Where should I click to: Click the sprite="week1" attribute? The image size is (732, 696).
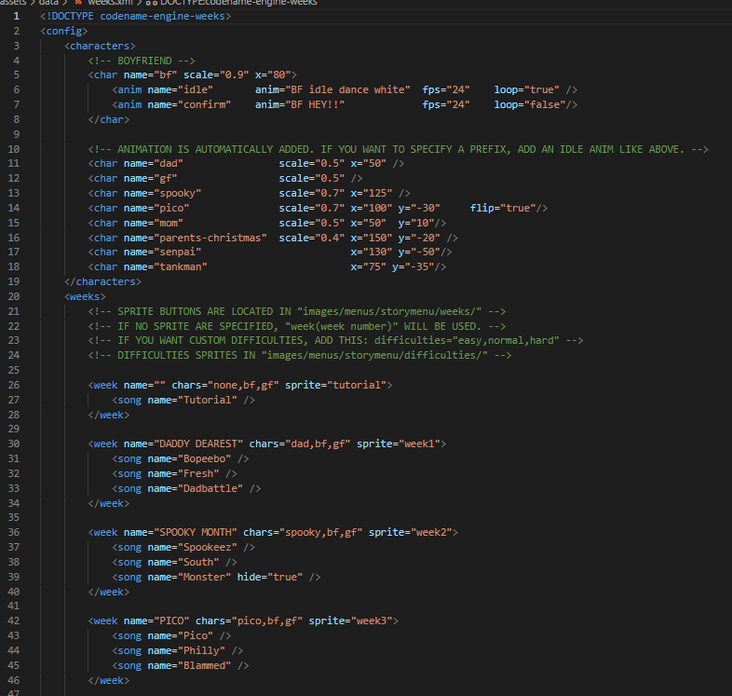tap(399, 444)
